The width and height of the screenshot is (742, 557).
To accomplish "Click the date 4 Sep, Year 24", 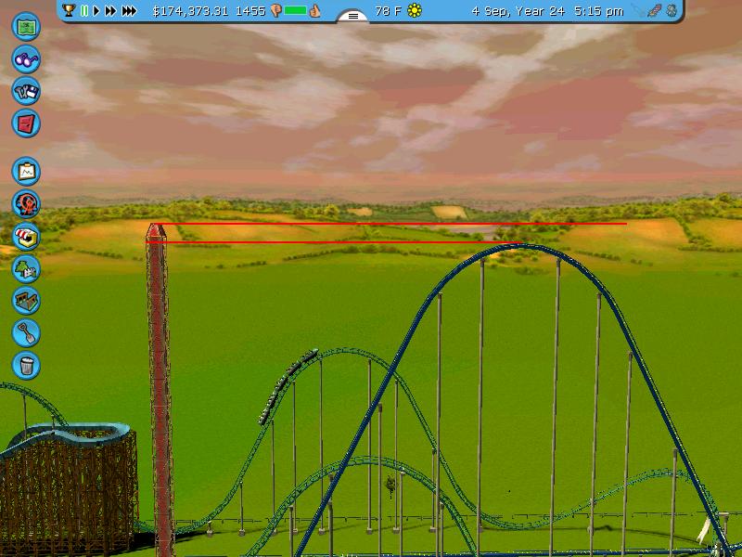I will (518, 11).
